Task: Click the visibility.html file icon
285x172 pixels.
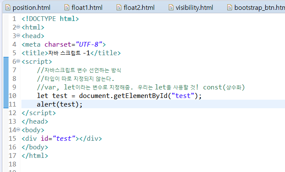Action: 171,7
